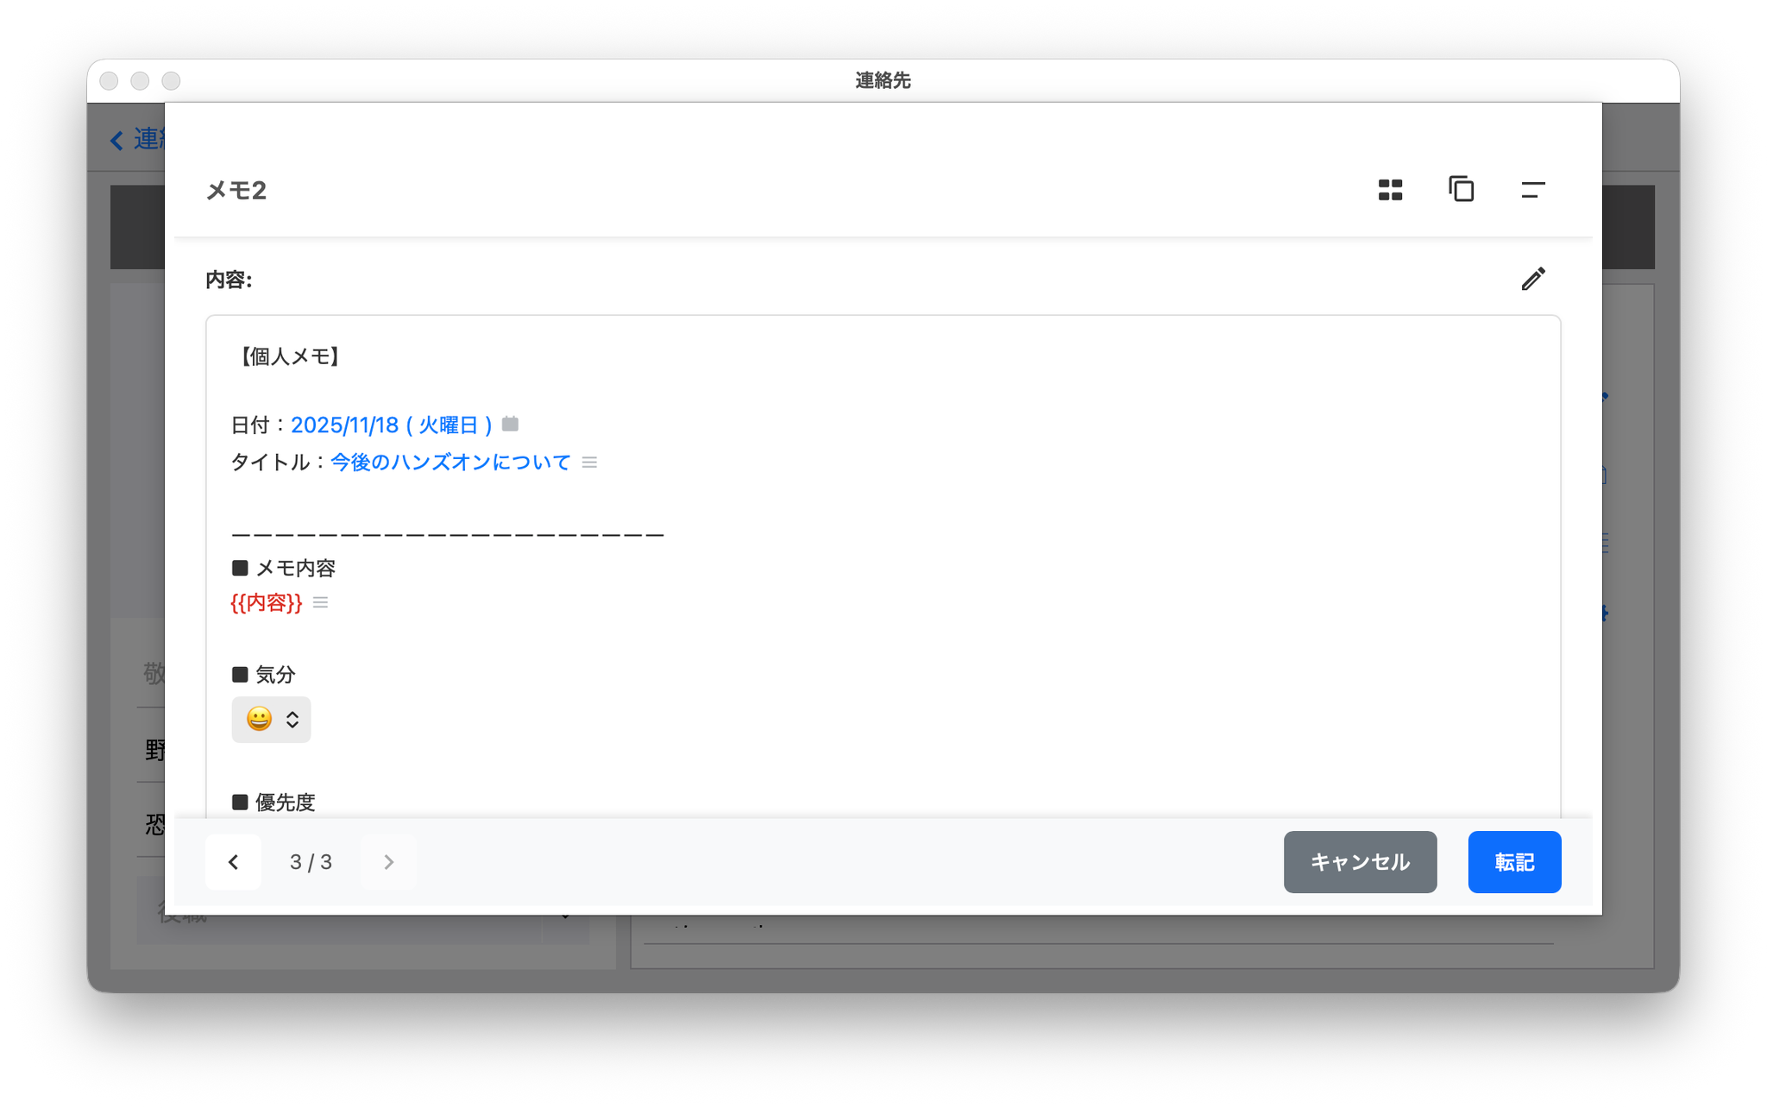Click list icon next to title
The width and height of the screenshot is (1767, 1108).
589,463
